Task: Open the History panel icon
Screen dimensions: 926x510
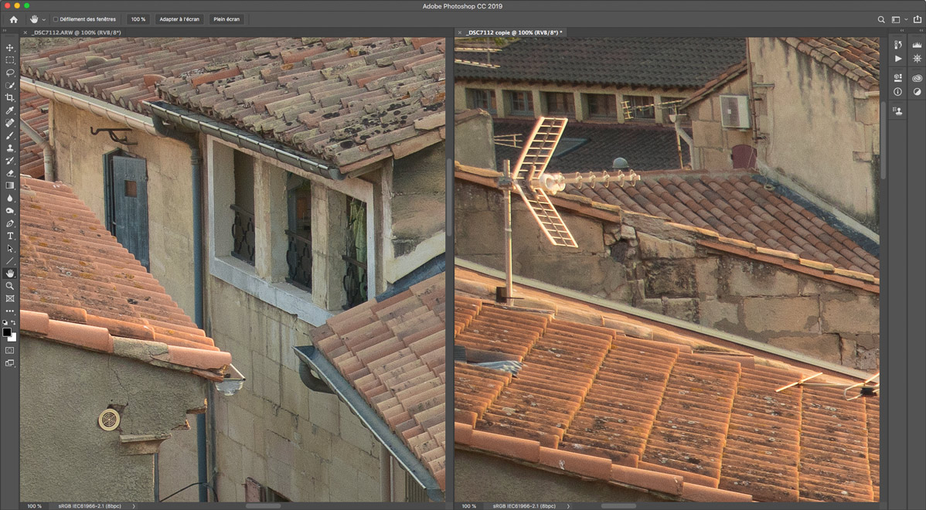Action: point(897,46)
